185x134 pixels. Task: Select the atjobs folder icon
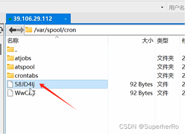(x=10, y=58)
